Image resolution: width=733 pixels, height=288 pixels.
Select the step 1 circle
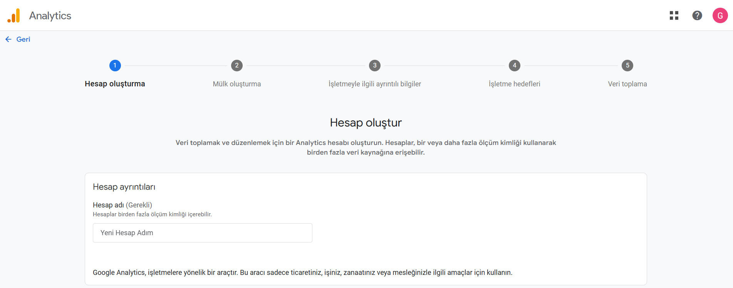(x=115, y=66)
